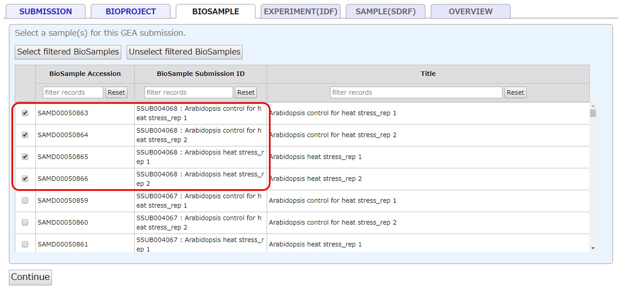This screenshot has width=621, height=288.
Task: Click the BioSample Submission ID filter field
Action: [188, 92]
